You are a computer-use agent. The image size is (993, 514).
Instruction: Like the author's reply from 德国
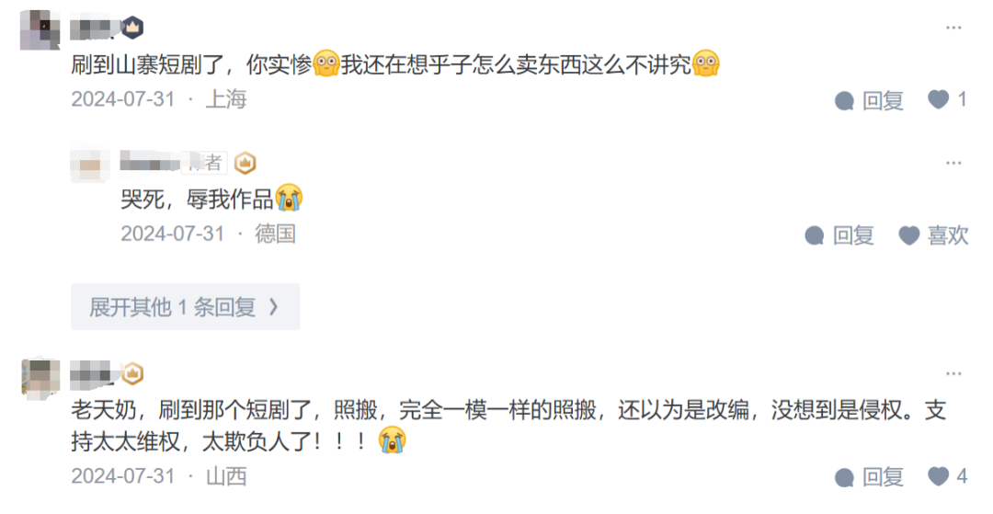coord(933,235)
